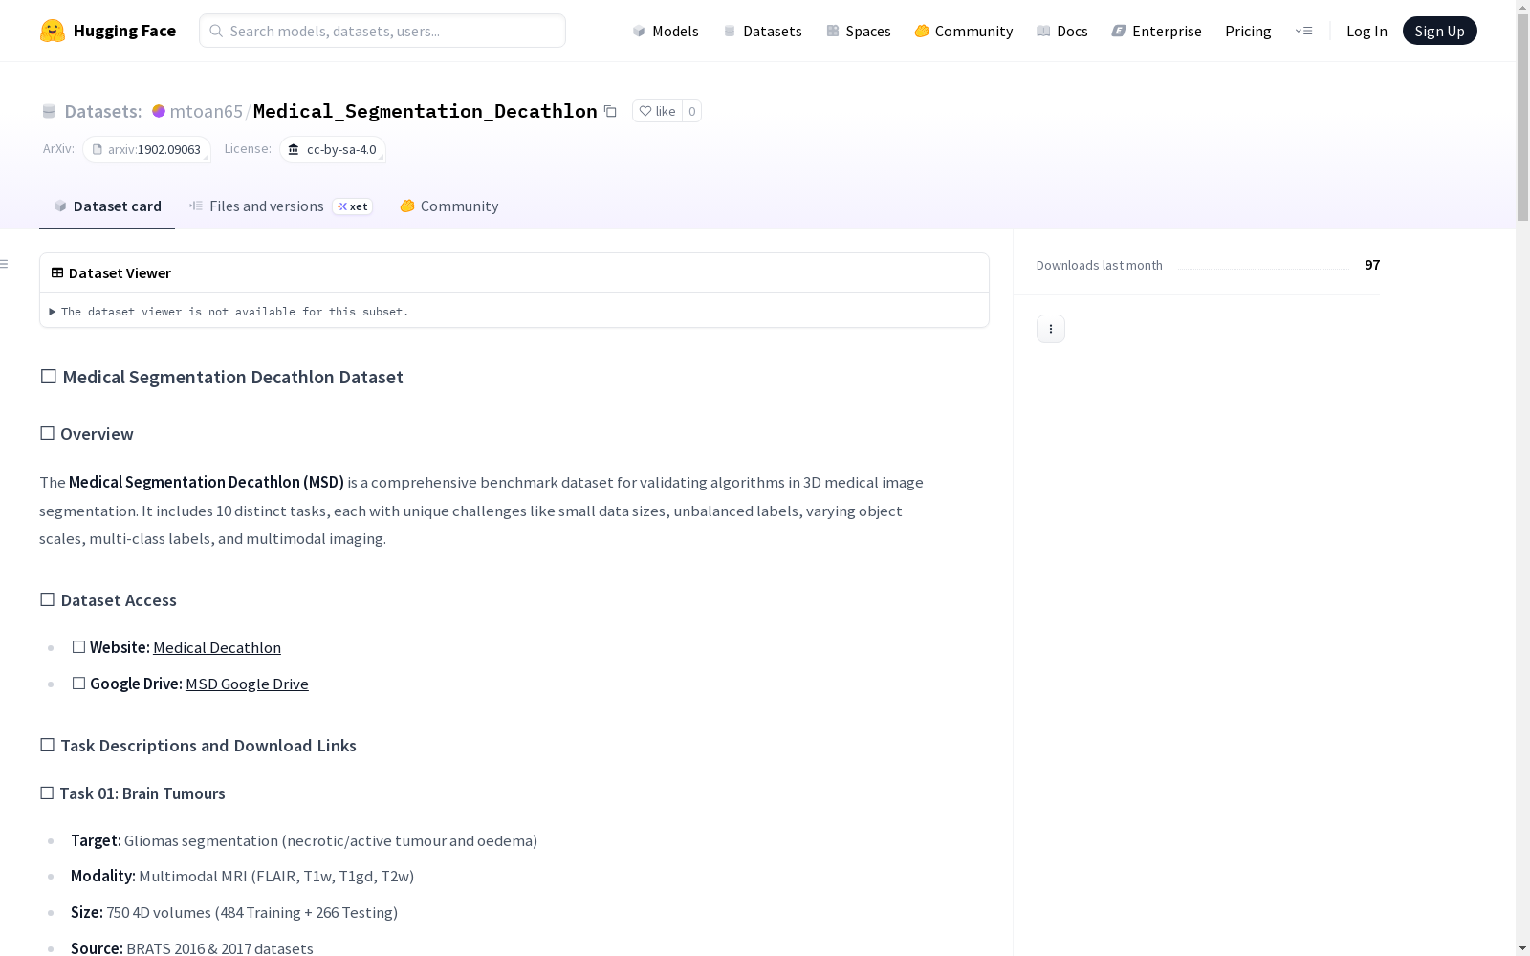This screenshot has width=1530, height=956.
Task: Open the three-dot options menu
Action: [1051, 329]
